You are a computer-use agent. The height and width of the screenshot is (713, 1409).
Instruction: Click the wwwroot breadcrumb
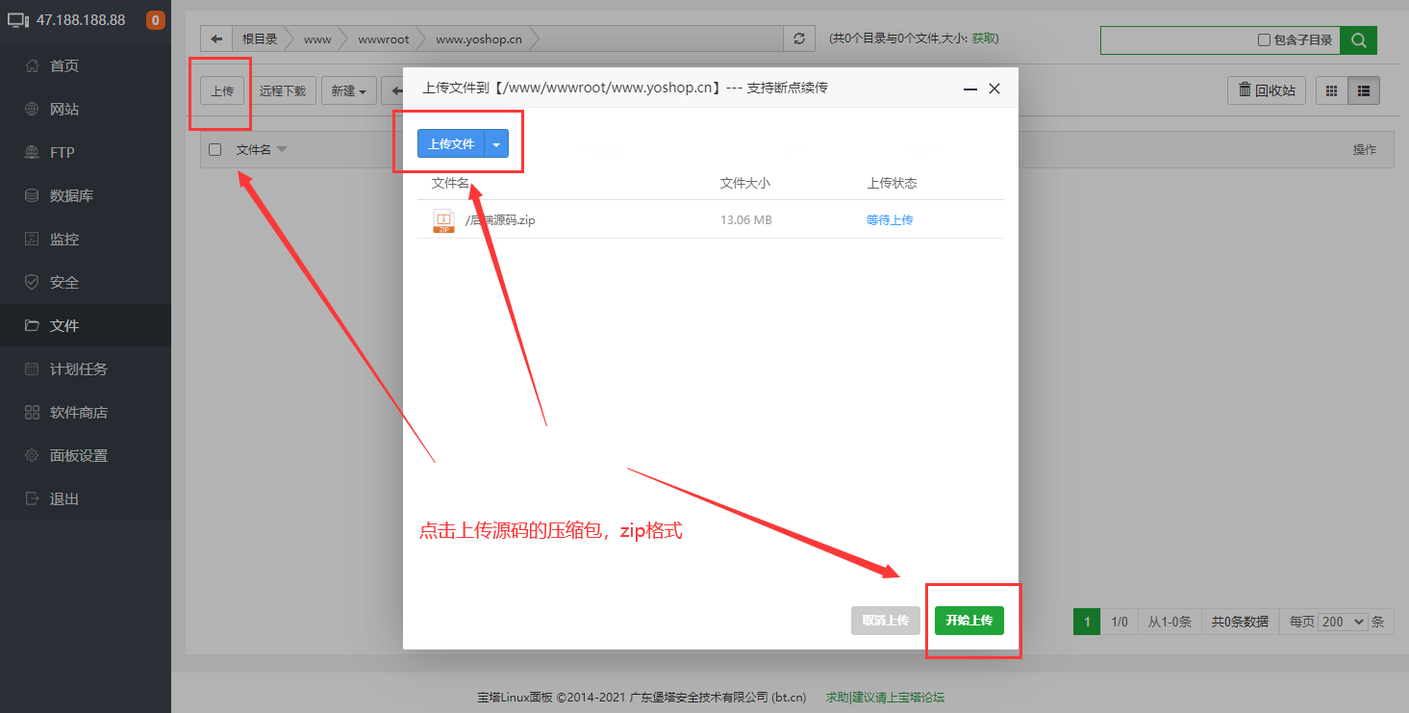click(x=383, y=39)
